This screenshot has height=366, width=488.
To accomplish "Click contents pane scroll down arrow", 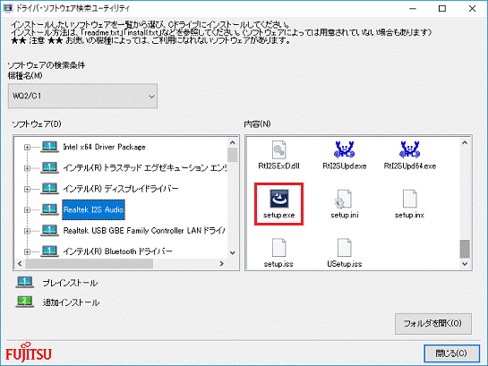I will [465, 264].
